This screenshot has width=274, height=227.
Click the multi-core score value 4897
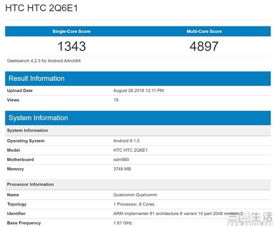[204, 46]
